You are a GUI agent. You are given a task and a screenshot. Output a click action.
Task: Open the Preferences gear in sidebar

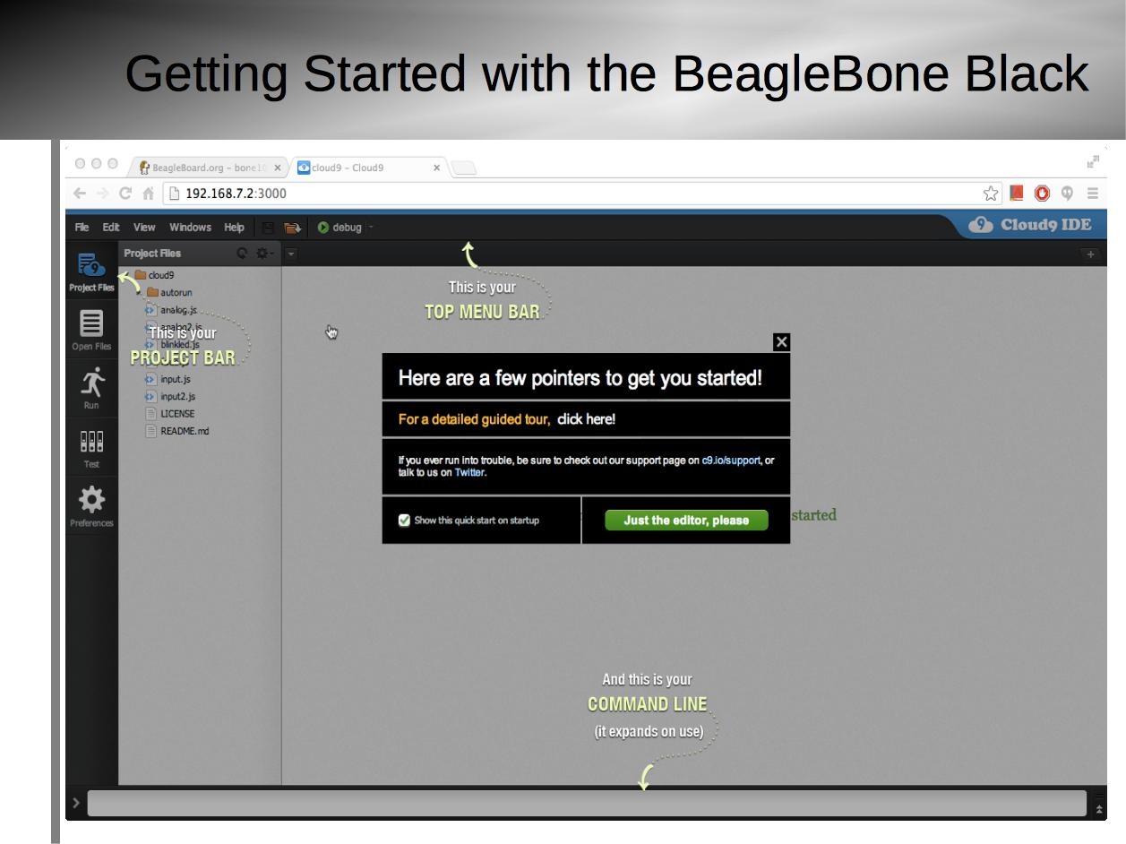pyautogui.click(x=91, y=507)
